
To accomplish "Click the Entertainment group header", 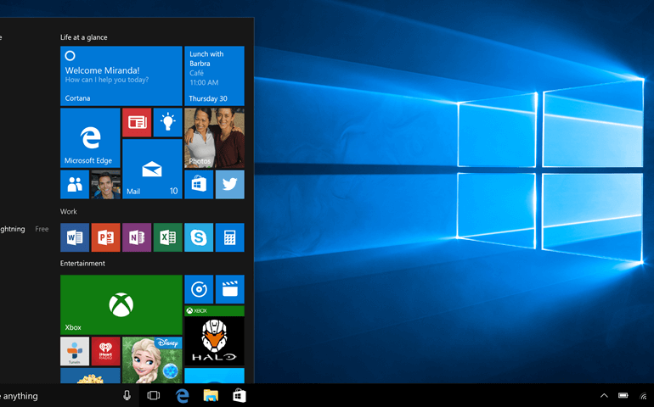I will pyautogui.click(x=82, y=264).
